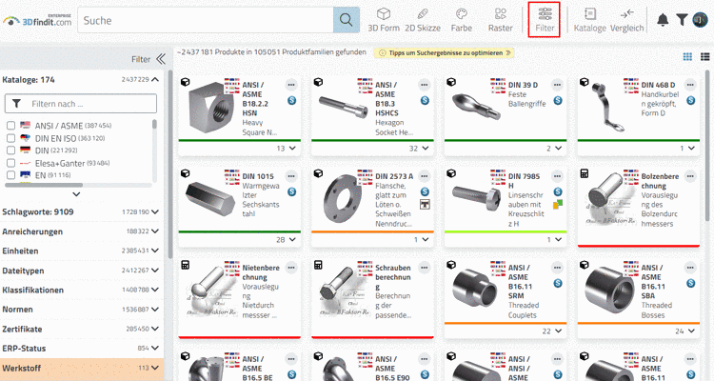714x381 pixels.
Task: Click the 'Filtern nach ...' catalog filter field
Action: 81,104
